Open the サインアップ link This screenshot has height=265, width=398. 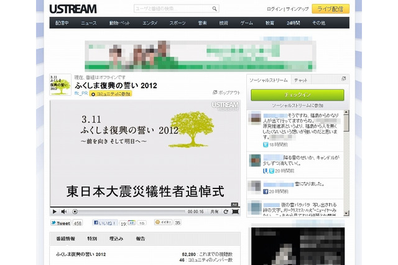coord(297,9)
